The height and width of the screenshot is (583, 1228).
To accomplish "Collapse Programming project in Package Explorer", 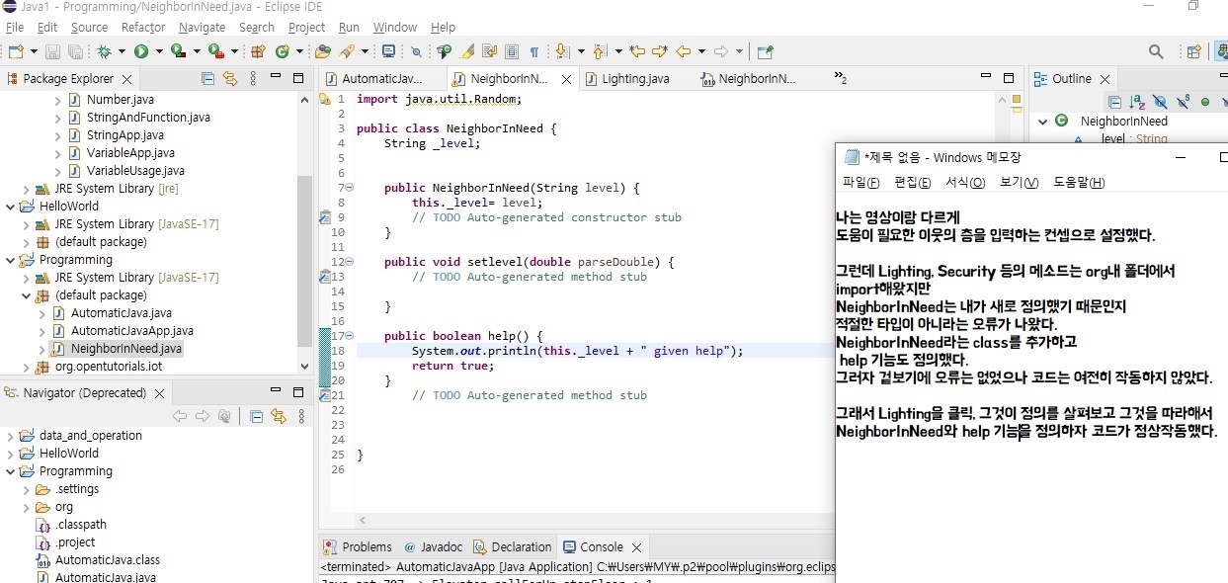I will pyautogui.click(x=10, y=260).
